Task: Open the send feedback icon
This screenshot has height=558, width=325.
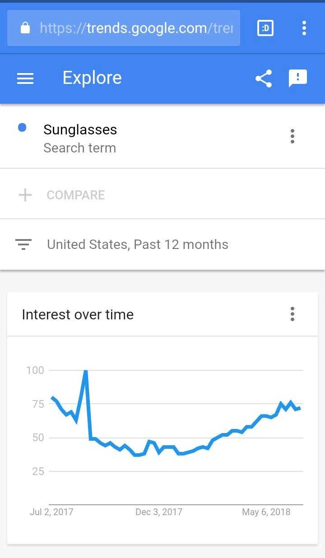Action: (x=298, y=78)
